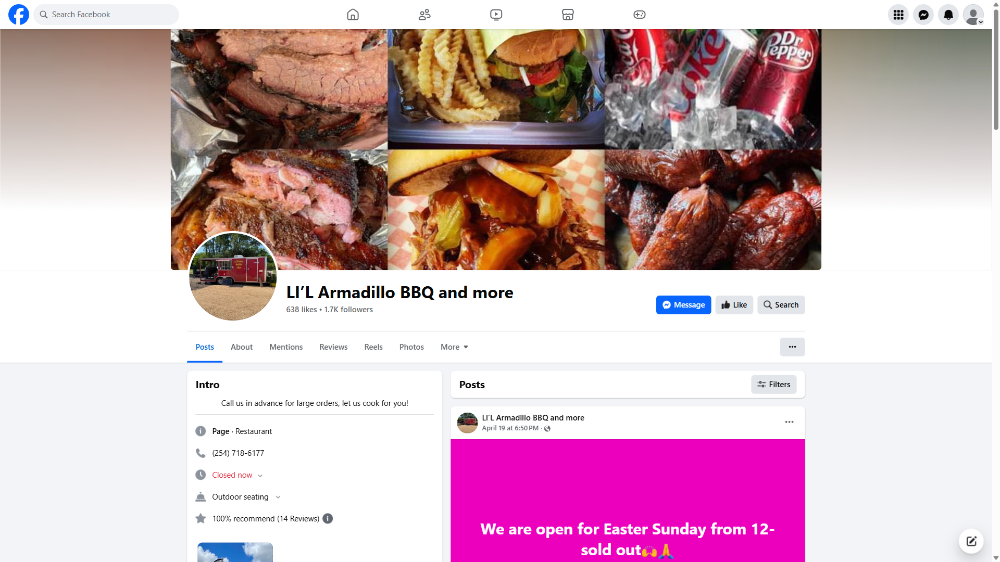This screenshot has height=562, width=1000.
Task: Open the Gaming icon
Action: [640, 15]
